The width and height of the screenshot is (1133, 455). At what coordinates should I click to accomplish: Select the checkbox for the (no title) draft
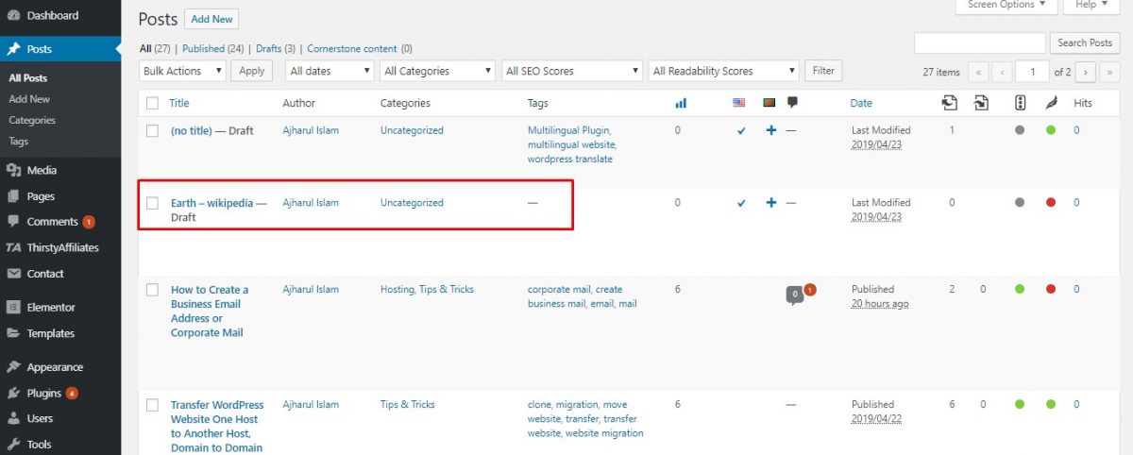153,131
